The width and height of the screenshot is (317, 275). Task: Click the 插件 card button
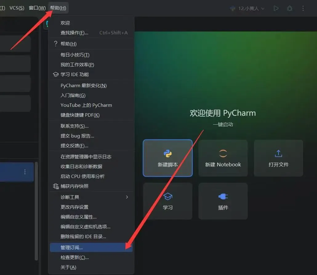click(x=223, y=201)
